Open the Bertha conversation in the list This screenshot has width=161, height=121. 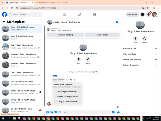click(22, 92)
